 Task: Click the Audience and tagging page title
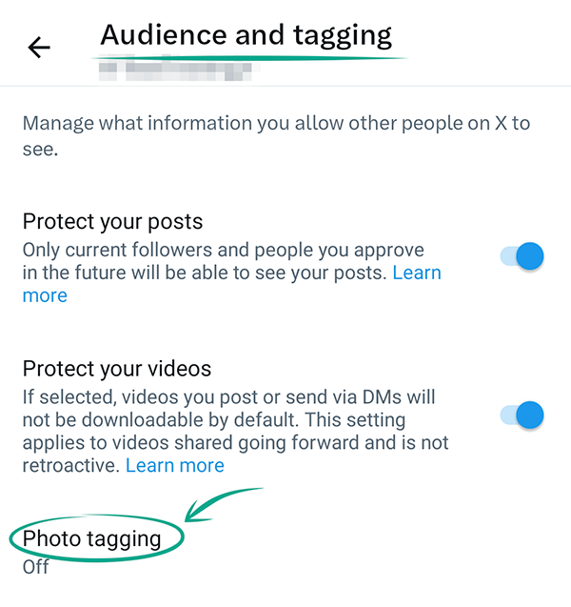point(246,36)
